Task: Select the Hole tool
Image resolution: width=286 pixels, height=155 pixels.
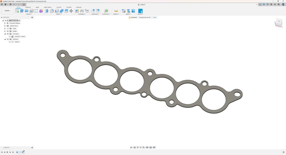Action: pyautogui.click(x=31, y=11)
